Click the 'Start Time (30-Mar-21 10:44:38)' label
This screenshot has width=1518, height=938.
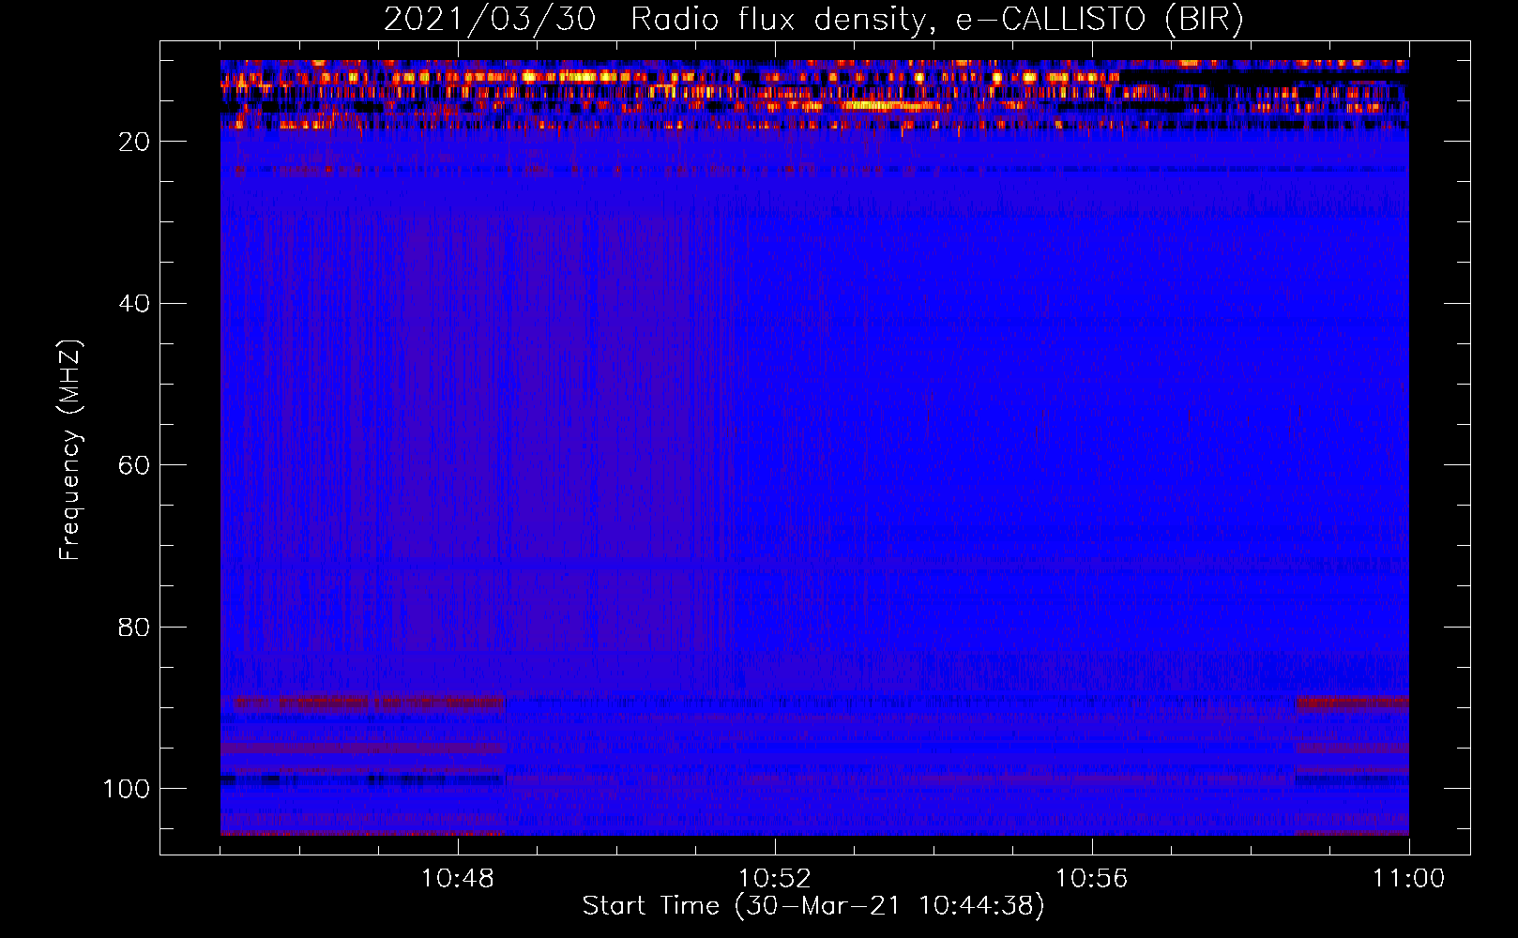[813, 906]
